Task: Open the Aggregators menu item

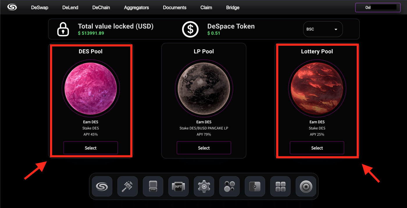Action: [x=136, y=8]
